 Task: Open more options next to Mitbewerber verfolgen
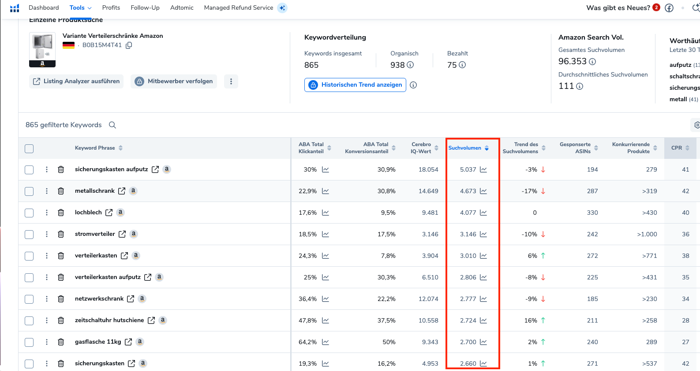click(231, 81)
